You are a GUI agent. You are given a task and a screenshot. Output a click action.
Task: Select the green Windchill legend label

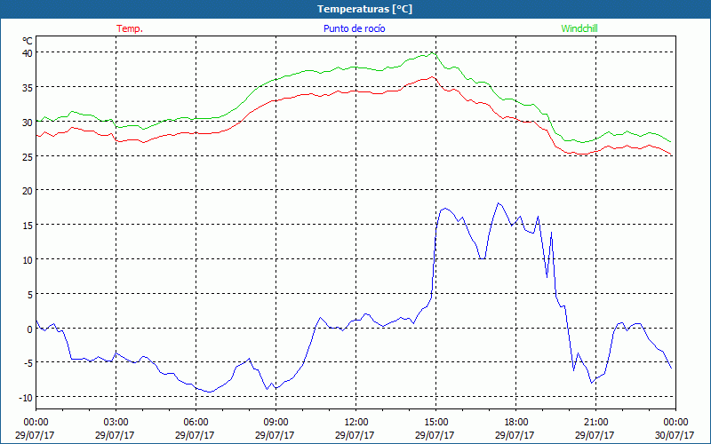tap(579, 28)
